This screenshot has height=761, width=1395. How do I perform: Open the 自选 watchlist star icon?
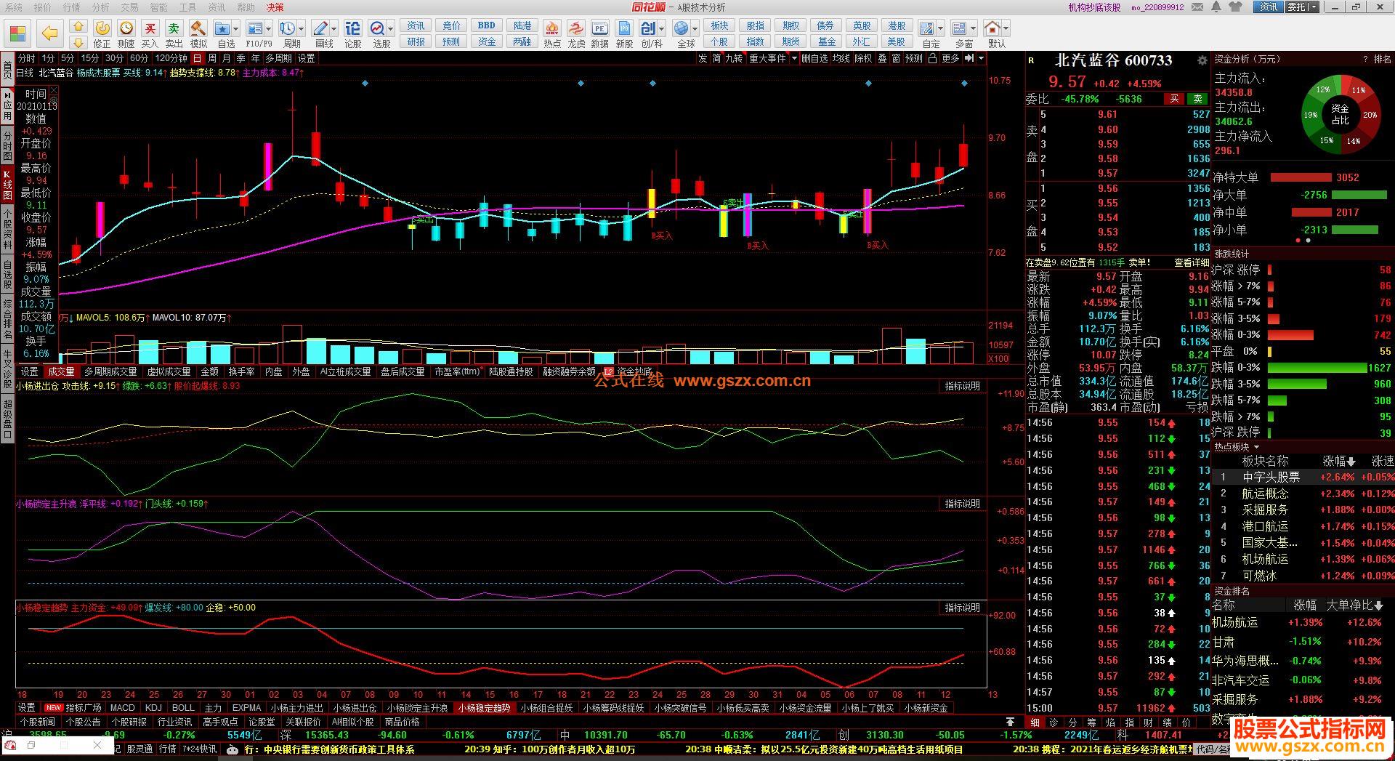pos(222,28)
